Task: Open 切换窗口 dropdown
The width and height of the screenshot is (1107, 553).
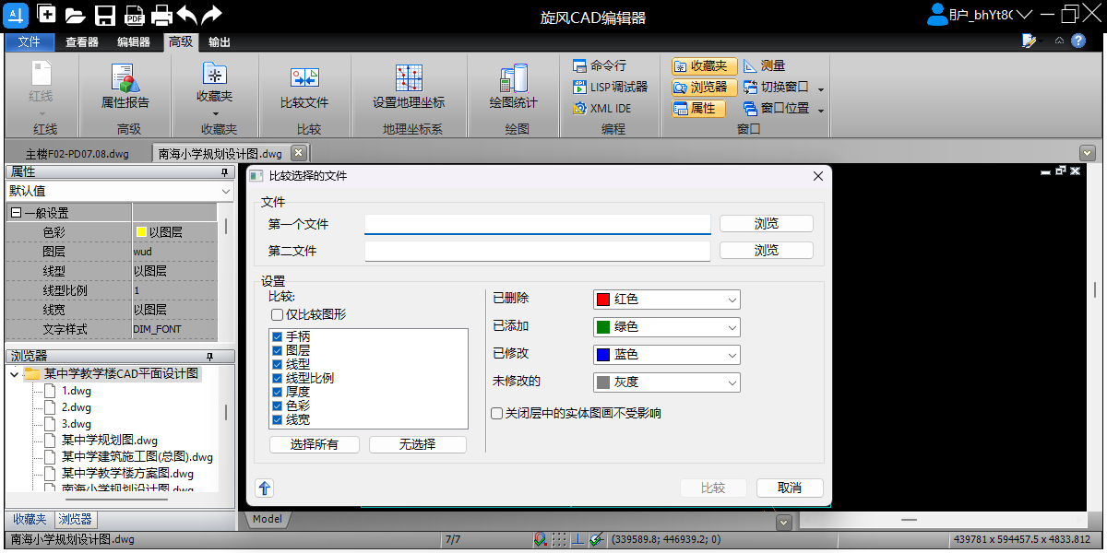Action: coord(821,88)
